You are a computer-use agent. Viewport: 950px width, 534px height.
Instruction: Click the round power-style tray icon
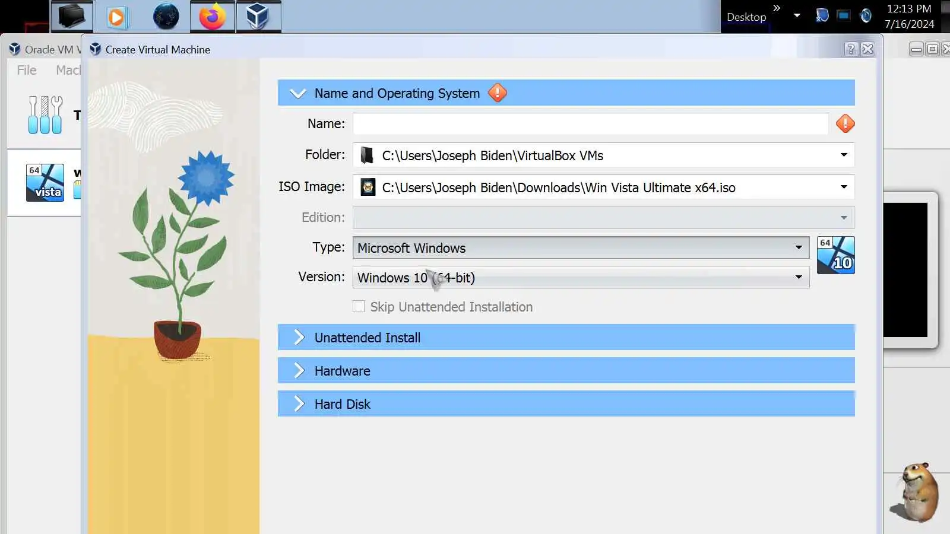[866, 15]
